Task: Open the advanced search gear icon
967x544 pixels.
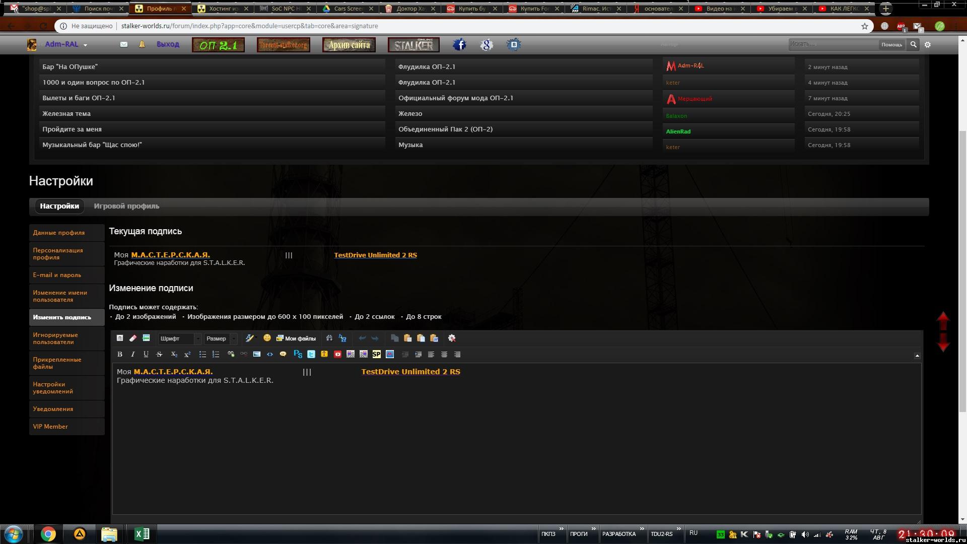Action: (x=928, y=45)
